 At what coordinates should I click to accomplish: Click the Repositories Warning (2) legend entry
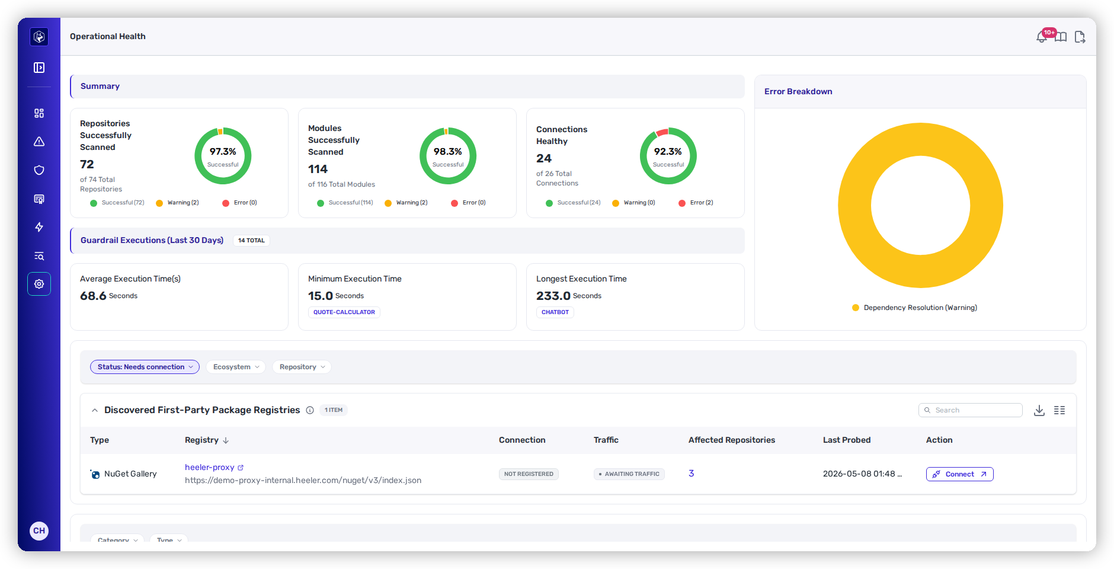point(177,203)
